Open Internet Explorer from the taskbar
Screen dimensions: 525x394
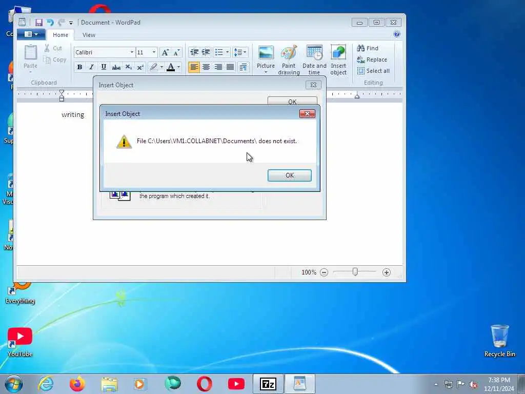pos(46,384)
